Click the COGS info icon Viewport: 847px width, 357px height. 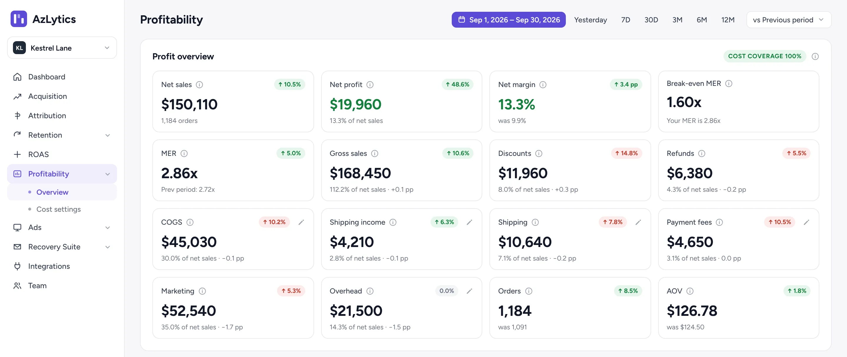[x=190, y=222]
